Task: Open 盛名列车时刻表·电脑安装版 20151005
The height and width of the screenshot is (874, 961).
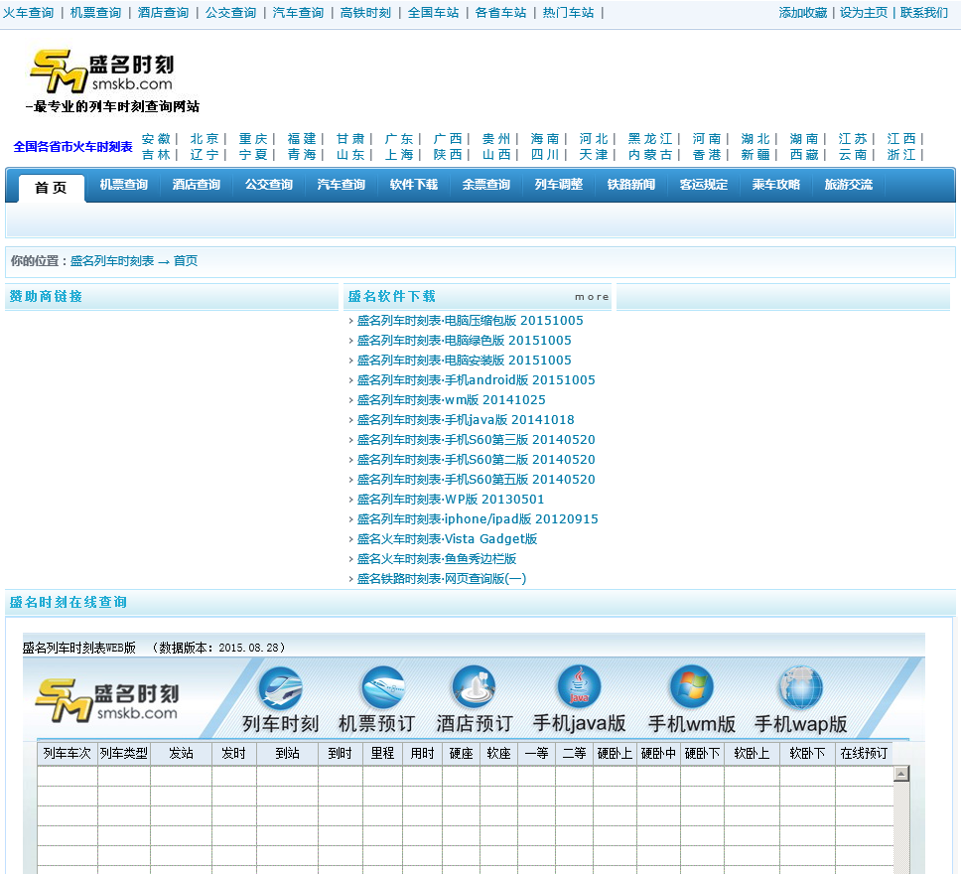Action: (x=464, y=361)
